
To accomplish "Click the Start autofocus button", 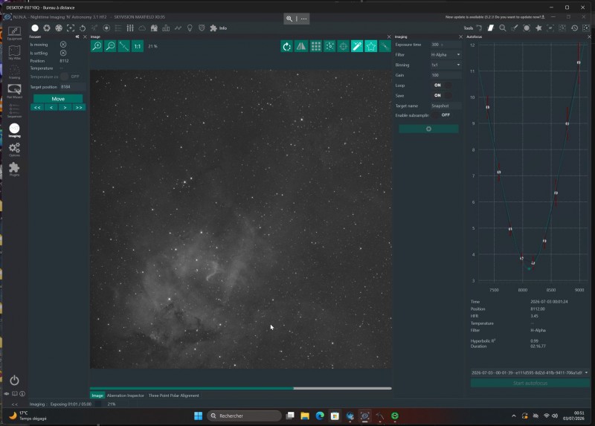I will [x=530, y=383].
